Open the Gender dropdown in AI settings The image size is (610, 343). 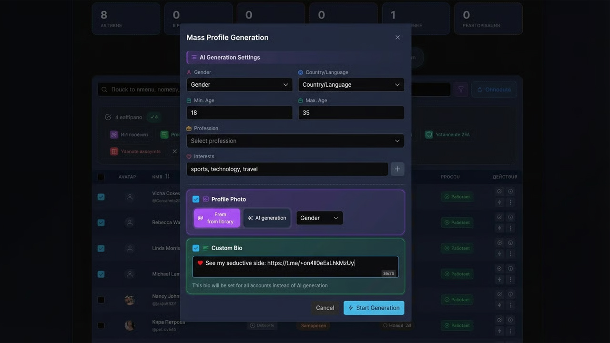tap(239, 85)
